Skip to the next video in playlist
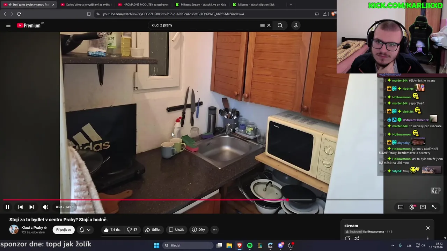Image resolution: width=447 pixels, height=251 pixels. (x=31, y=207)
